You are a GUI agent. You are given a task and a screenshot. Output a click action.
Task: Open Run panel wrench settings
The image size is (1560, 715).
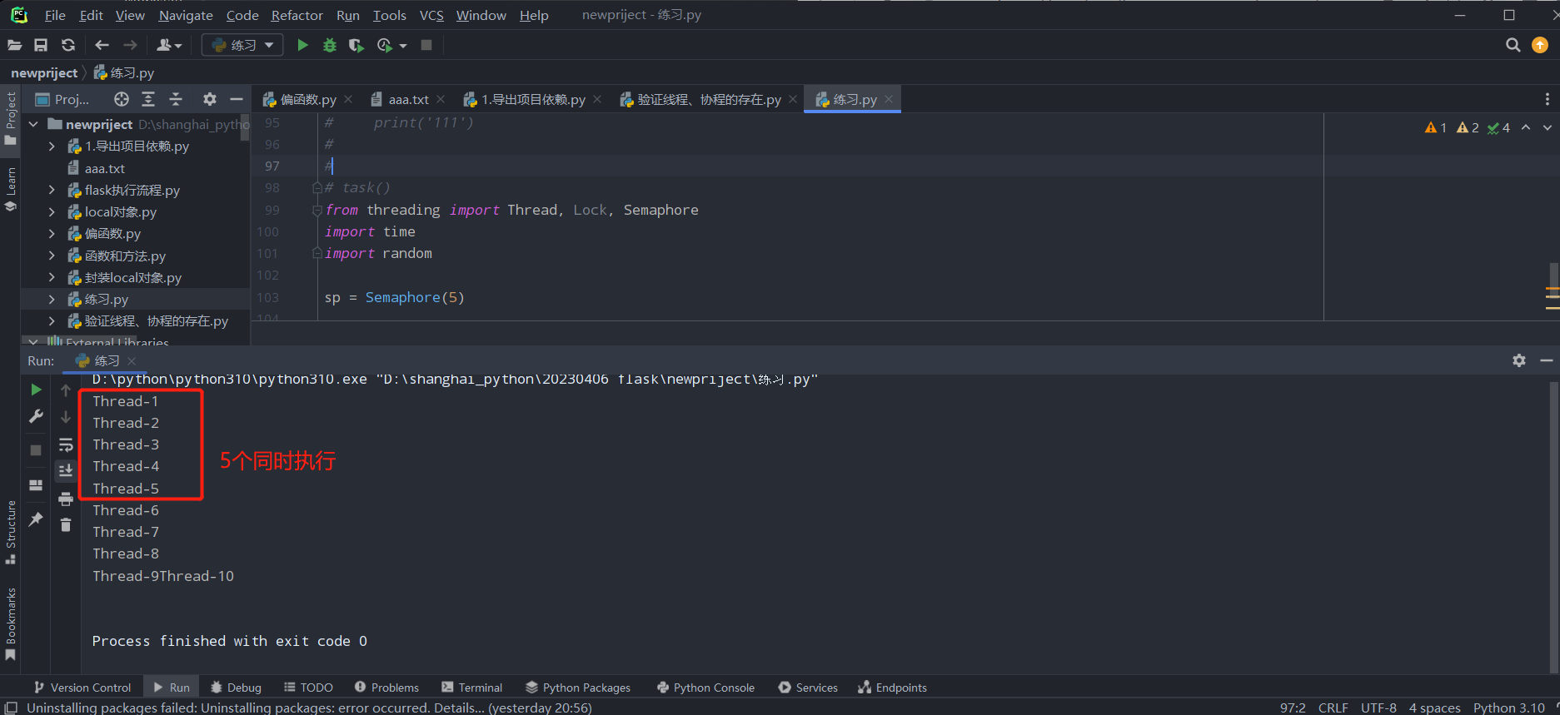pos(36,416)
